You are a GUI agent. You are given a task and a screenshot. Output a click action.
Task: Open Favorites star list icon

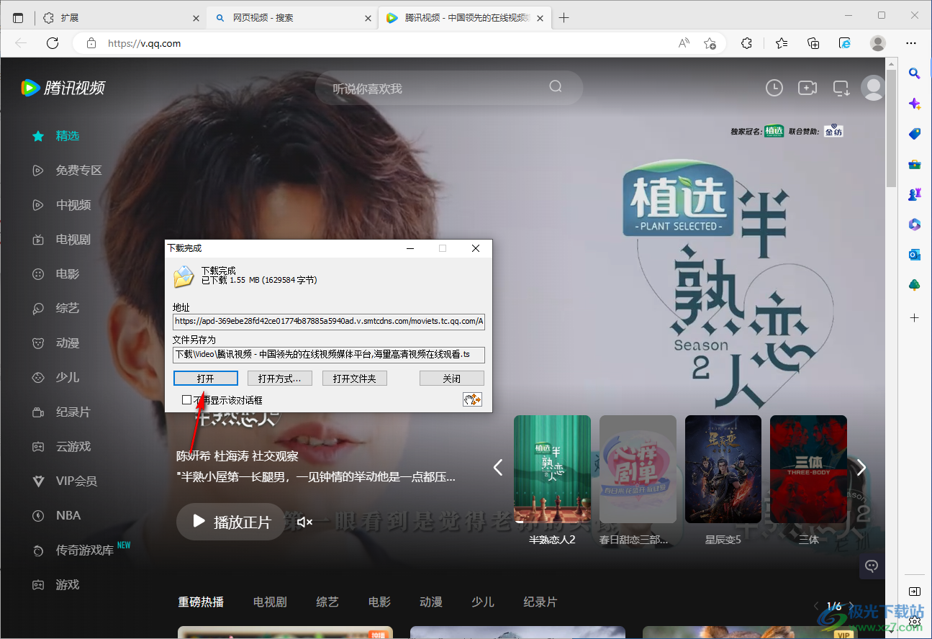click(782, 43)
